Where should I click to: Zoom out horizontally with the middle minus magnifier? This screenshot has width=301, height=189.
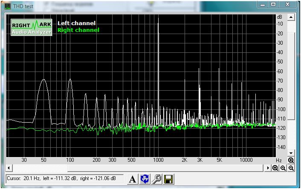click(x=283, y=168)
